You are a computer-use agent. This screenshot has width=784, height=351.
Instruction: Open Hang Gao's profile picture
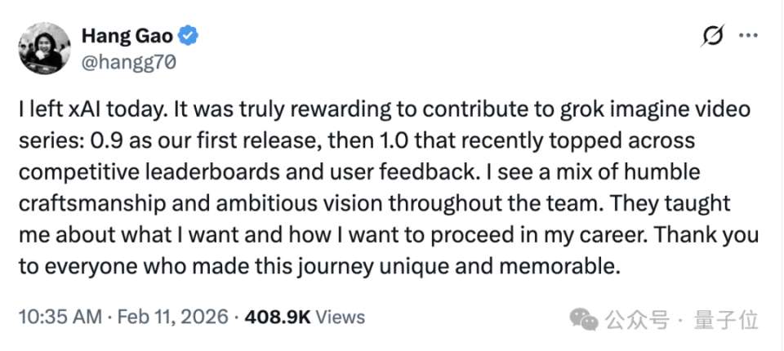coord(40,48)
